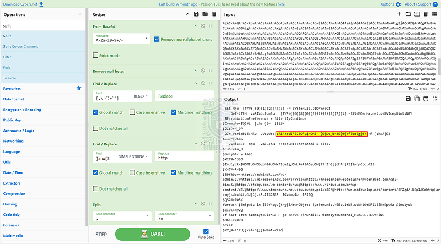Set a breakpoint on From Base64
The height and width of the screenshot is (249, 441).
pos(210,26)
